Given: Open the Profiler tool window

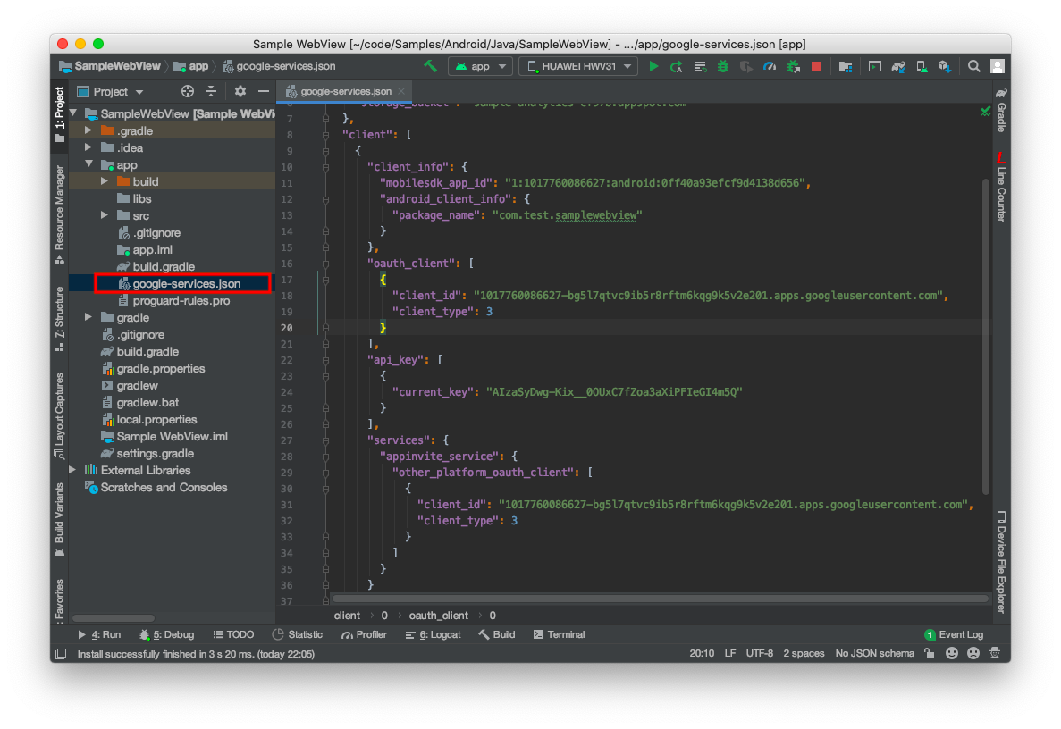Looking at the screenshot, I should [x=364, y=634].
